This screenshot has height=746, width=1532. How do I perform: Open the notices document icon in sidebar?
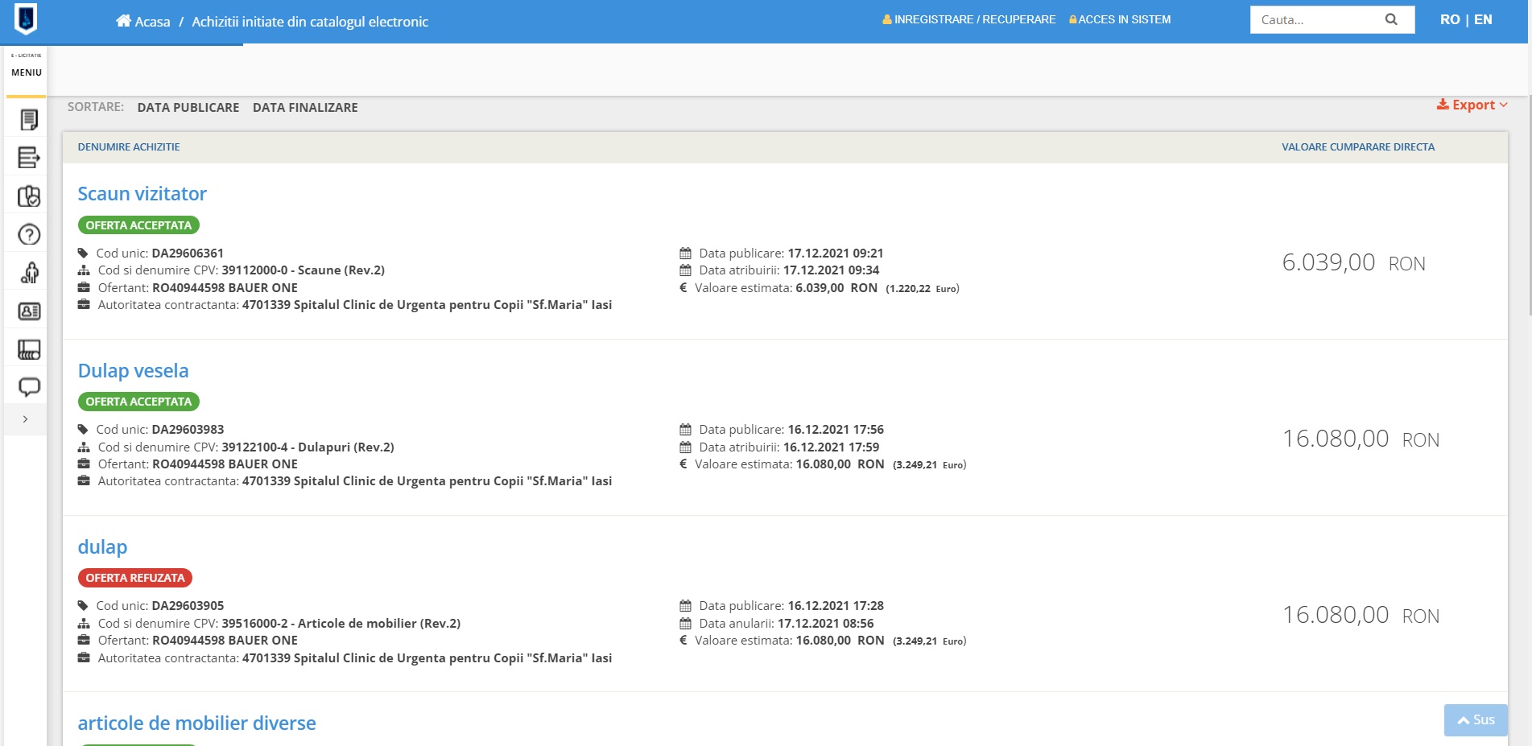pyautogui.click(x=29, y=120)
